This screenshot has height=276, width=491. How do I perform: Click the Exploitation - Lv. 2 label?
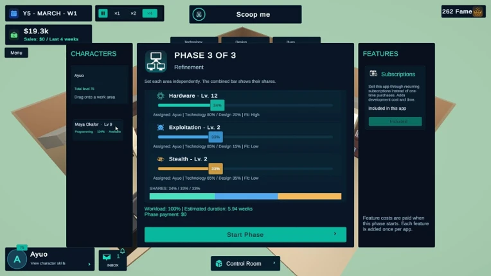point(195,127)
